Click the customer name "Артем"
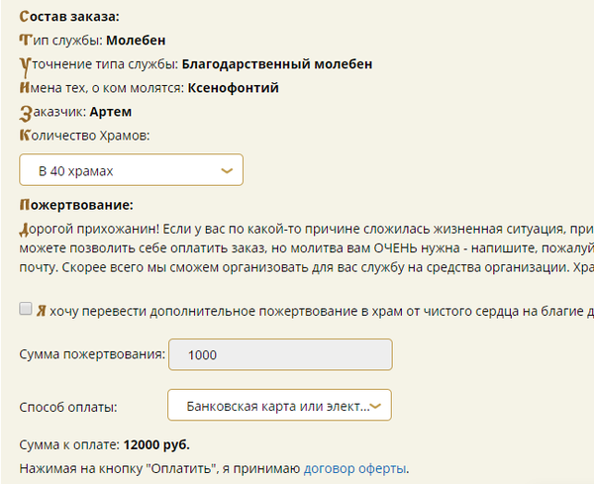Screen dimensions: 594x484 point(110,112)
